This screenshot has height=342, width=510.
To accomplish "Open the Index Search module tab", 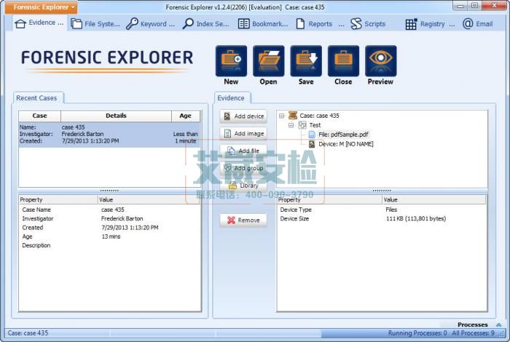I will coord(206,24).
